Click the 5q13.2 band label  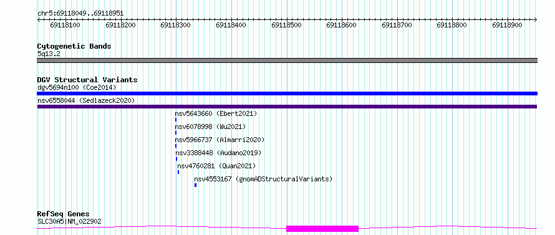pyautogui.click(x=49, y=54)
